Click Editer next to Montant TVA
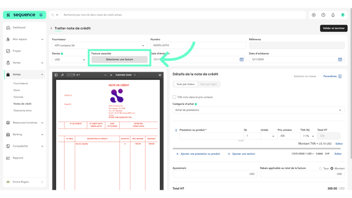 tap(339, 144)
